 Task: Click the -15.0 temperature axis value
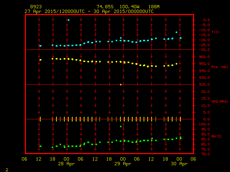coord(204,35)
